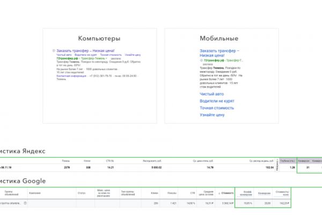Click the Google ad group row label
The height and width of the screenshot is (215, 322).
tap(10, 203)
